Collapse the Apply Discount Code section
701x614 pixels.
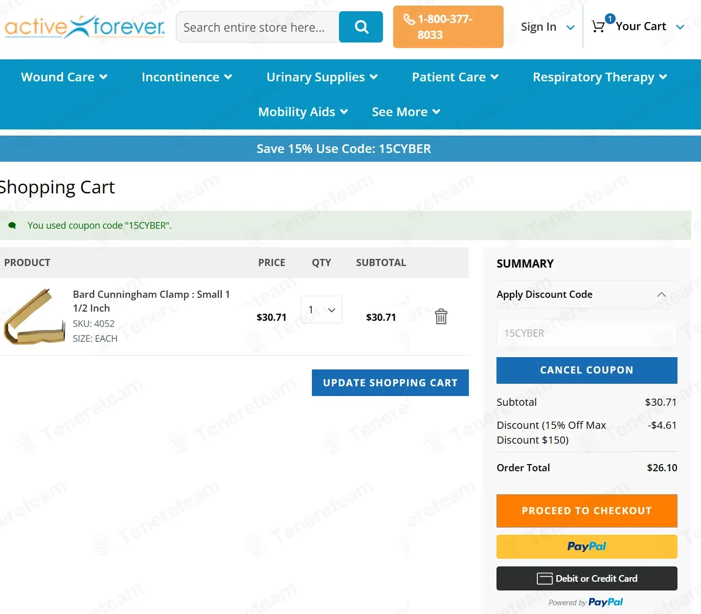click(x=586, y=294)
